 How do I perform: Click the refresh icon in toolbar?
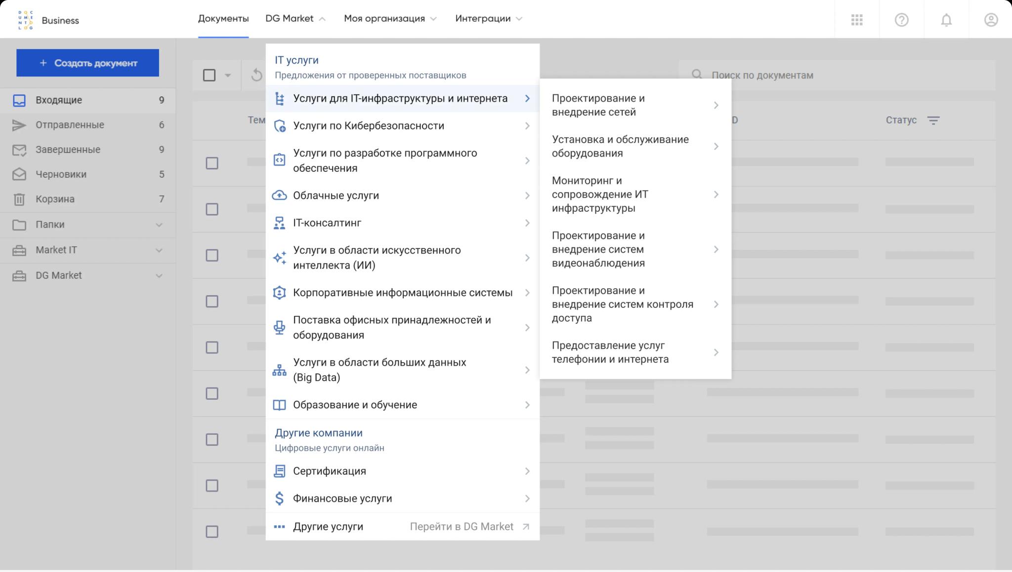click(x=256, y=75)
